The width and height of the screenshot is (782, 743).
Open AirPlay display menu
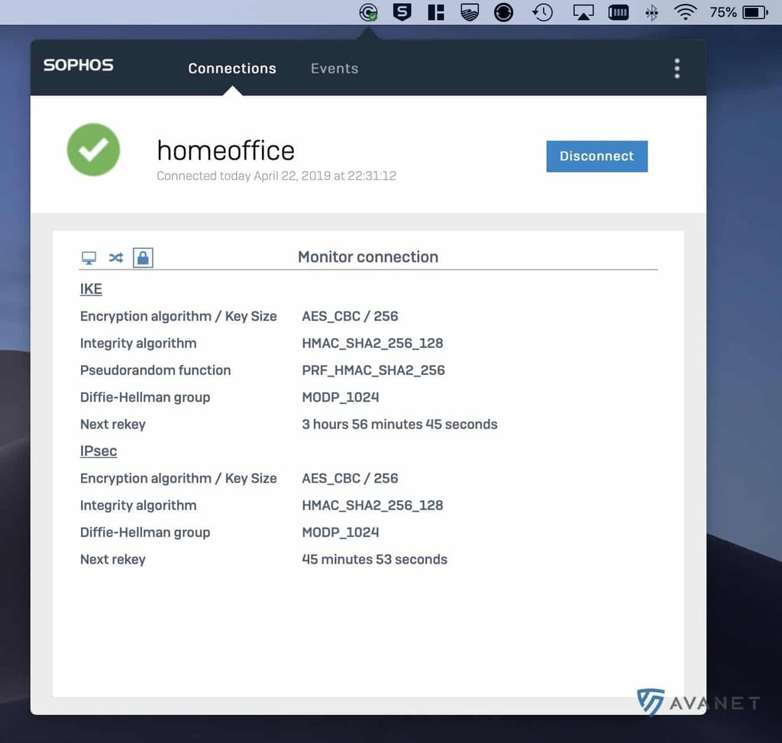click(x=583, y=12)
